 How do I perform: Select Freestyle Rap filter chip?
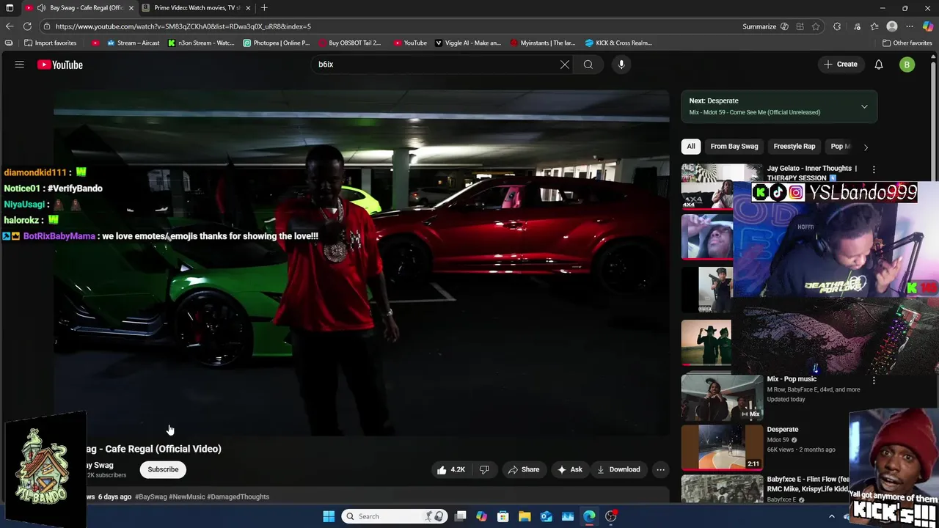click(x=794, y=146)
